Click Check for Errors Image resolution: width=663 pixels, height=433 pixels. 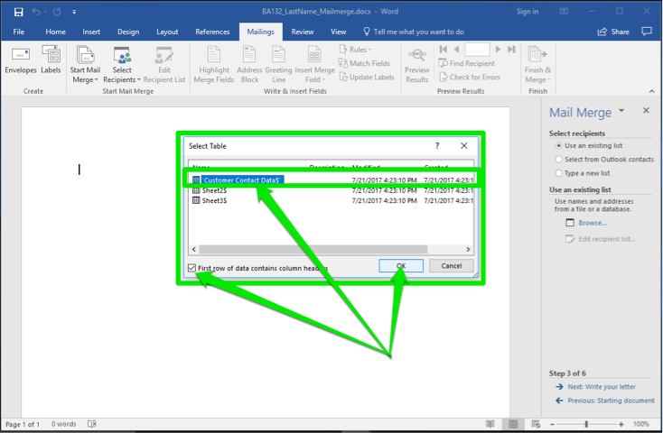(x=470, y=77)
